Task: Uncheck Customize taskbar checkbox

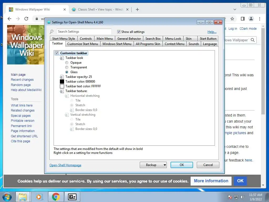Action: point(57,53)
